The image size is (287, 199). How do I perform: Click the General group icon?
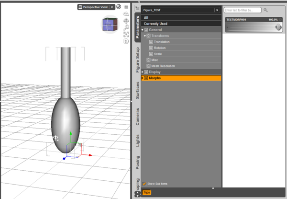pyautogui.click(x=146, y=30)
